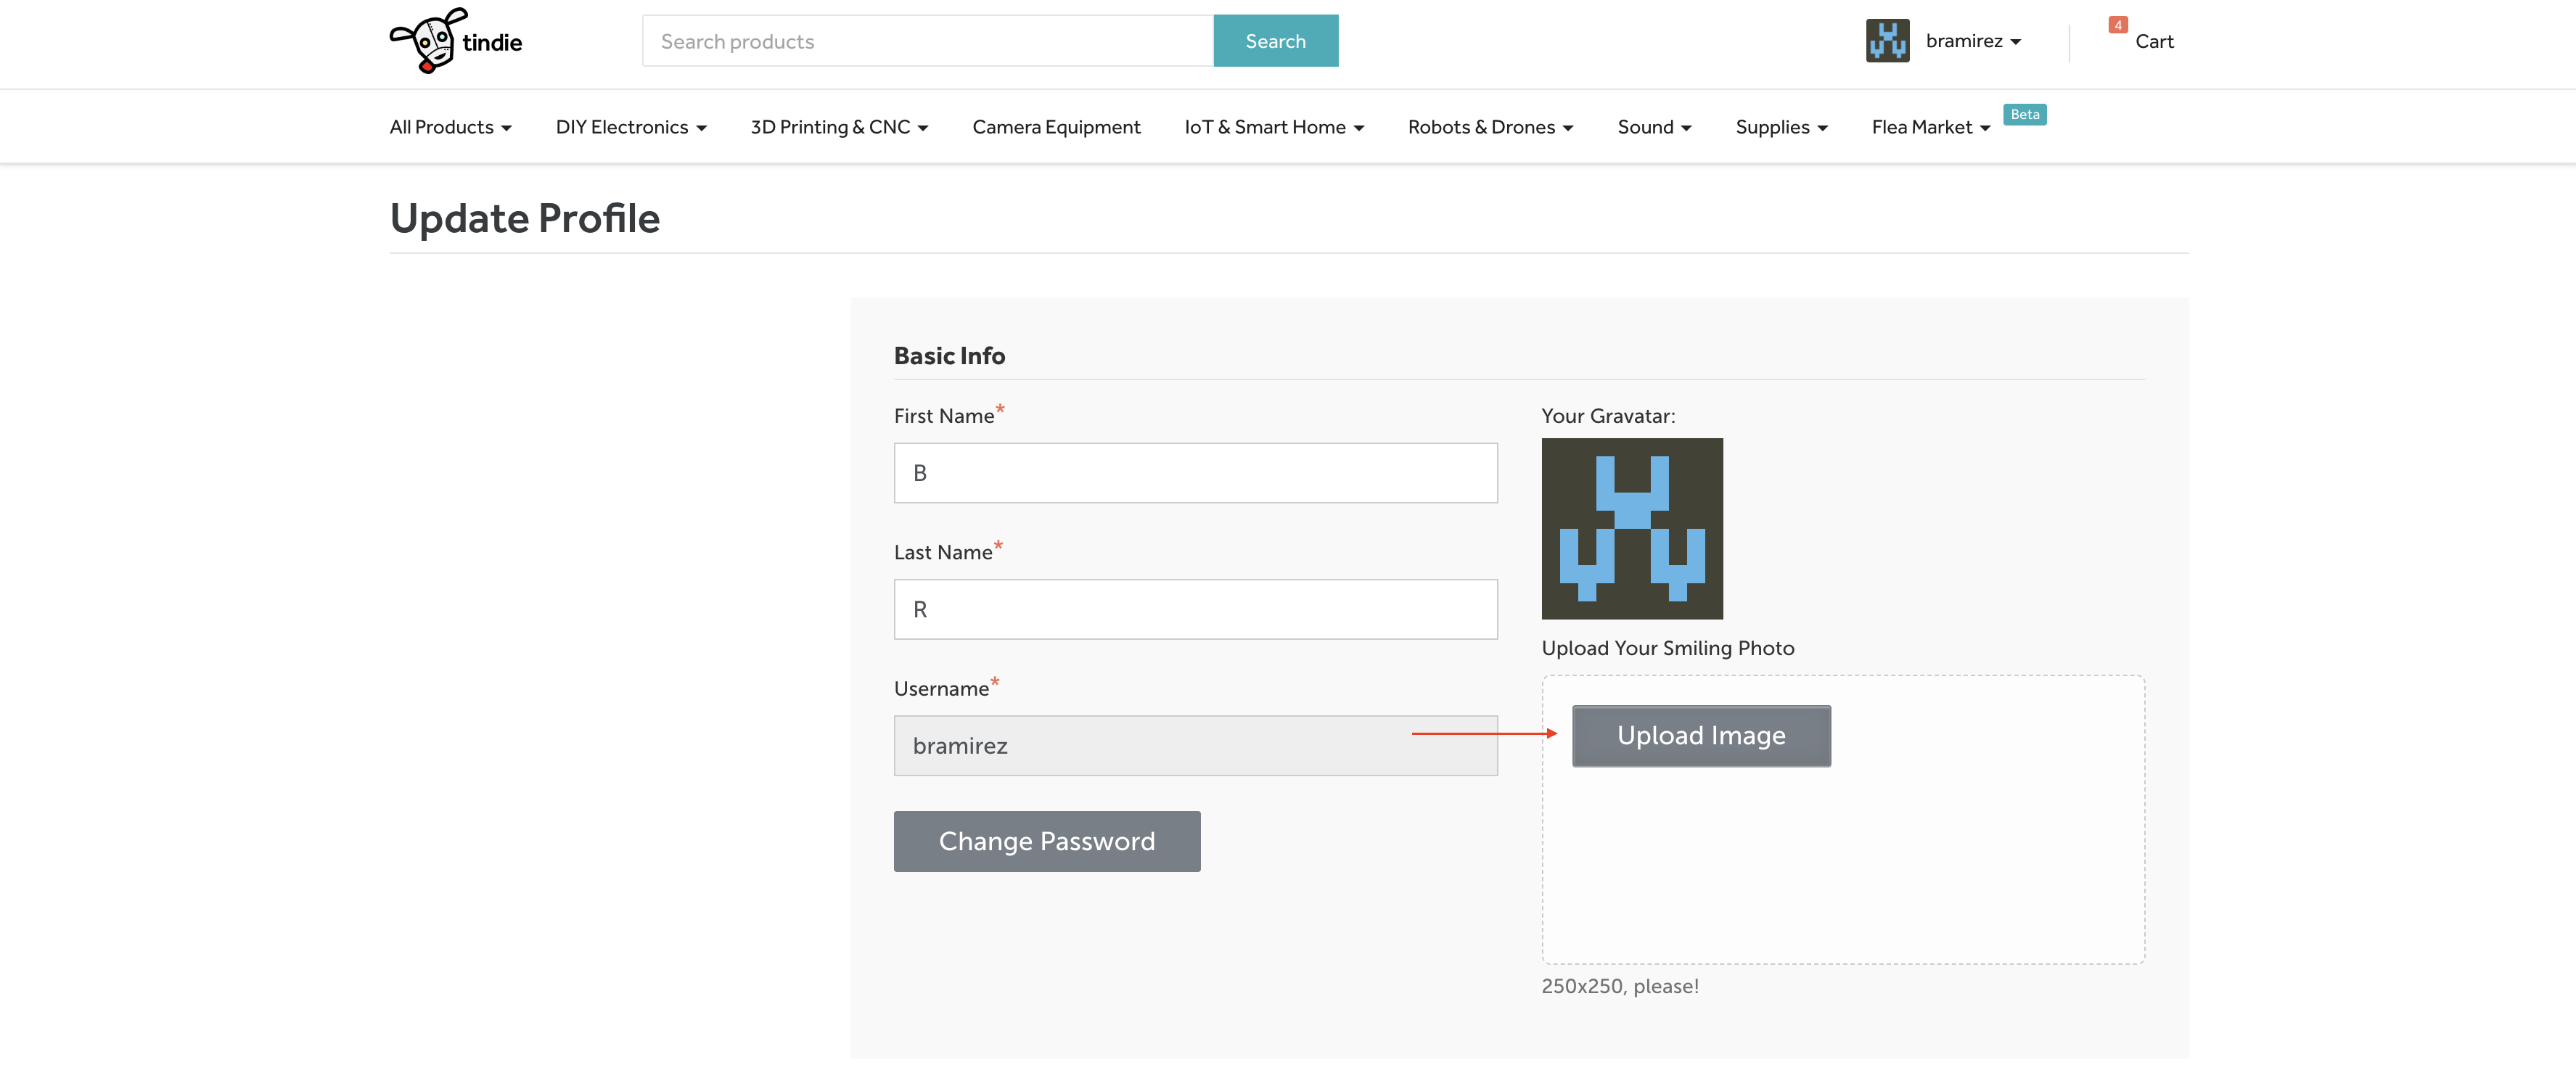Screen dimensions: 2576x1078
Task: Click the large Gravatar image
Action: [x=1631, y=528]
